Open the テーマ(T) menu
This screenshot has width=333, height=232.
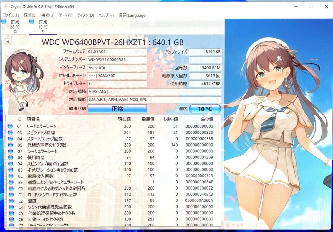tap(66, 15)
